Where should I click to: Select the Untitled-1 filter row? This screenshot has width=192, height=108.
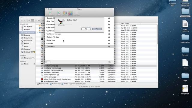click(x=79, y=46)
